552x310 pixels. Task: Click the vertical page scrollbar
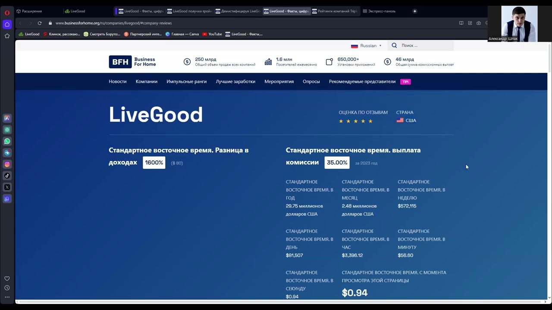(549, 57)
